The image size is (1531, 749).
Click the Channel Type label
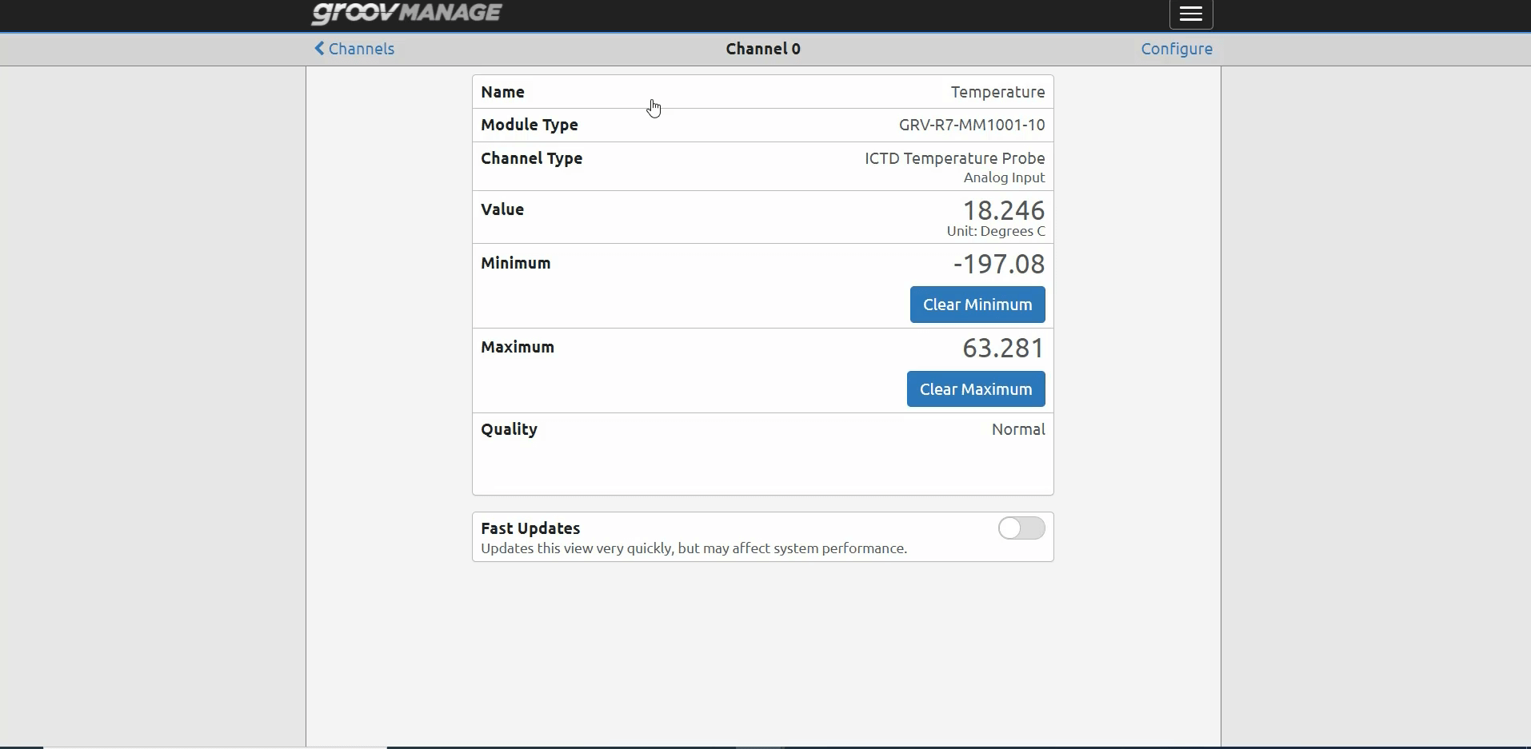click(x=532, y=159)
